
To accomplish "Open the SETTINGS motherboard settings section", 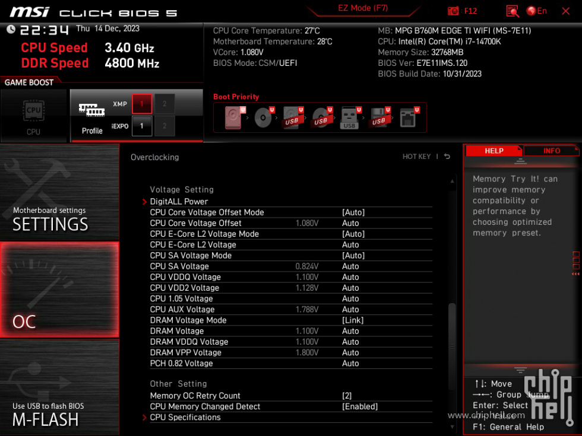I will tap(59, 192).
